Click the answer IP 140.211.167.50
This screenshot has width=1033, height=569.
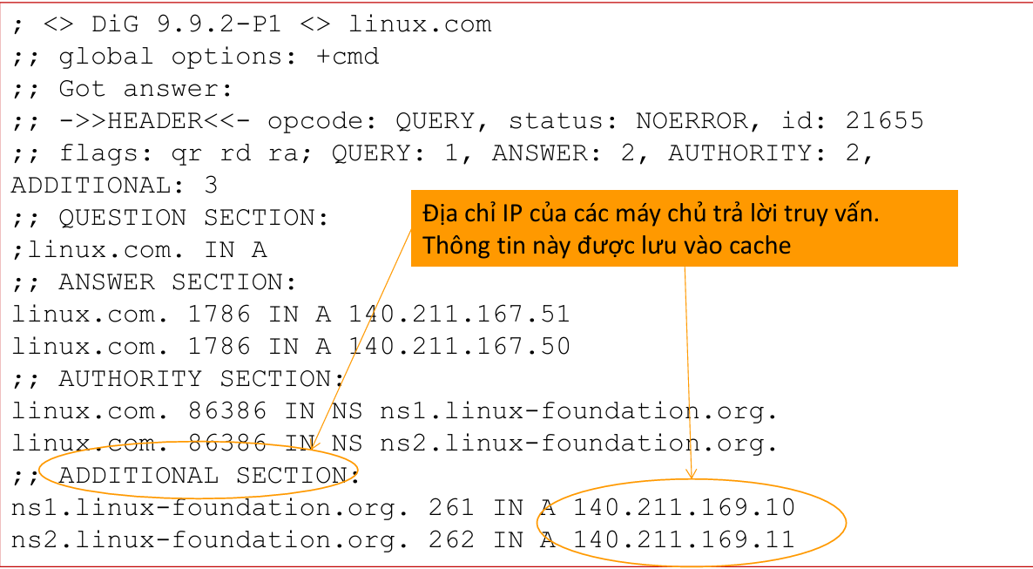tap(459, 346)
